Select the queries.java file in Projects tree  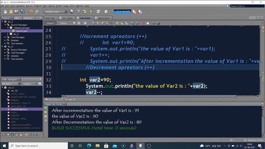click(x=22, y=31)
